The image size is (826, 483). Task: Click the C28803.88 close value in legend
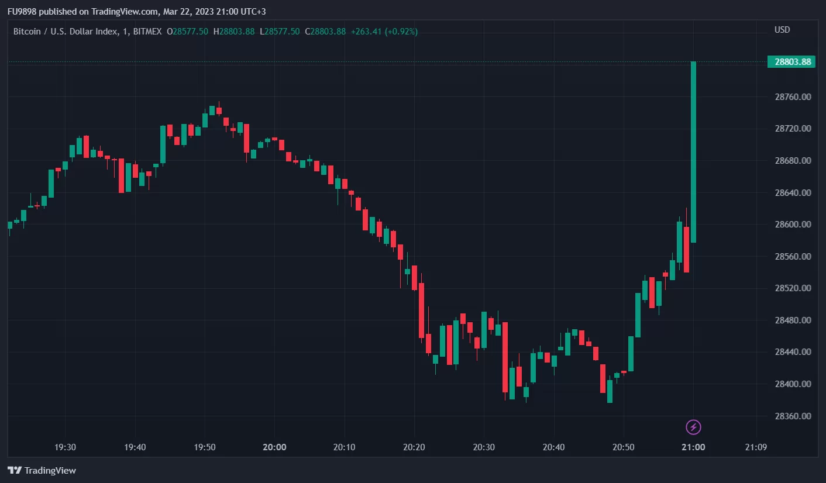(x=325, y=32)
